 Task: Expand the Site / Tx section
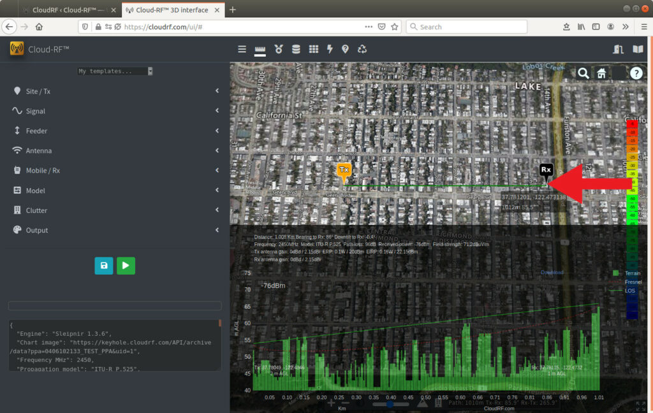pyautogui.click(x=115, y=91)
